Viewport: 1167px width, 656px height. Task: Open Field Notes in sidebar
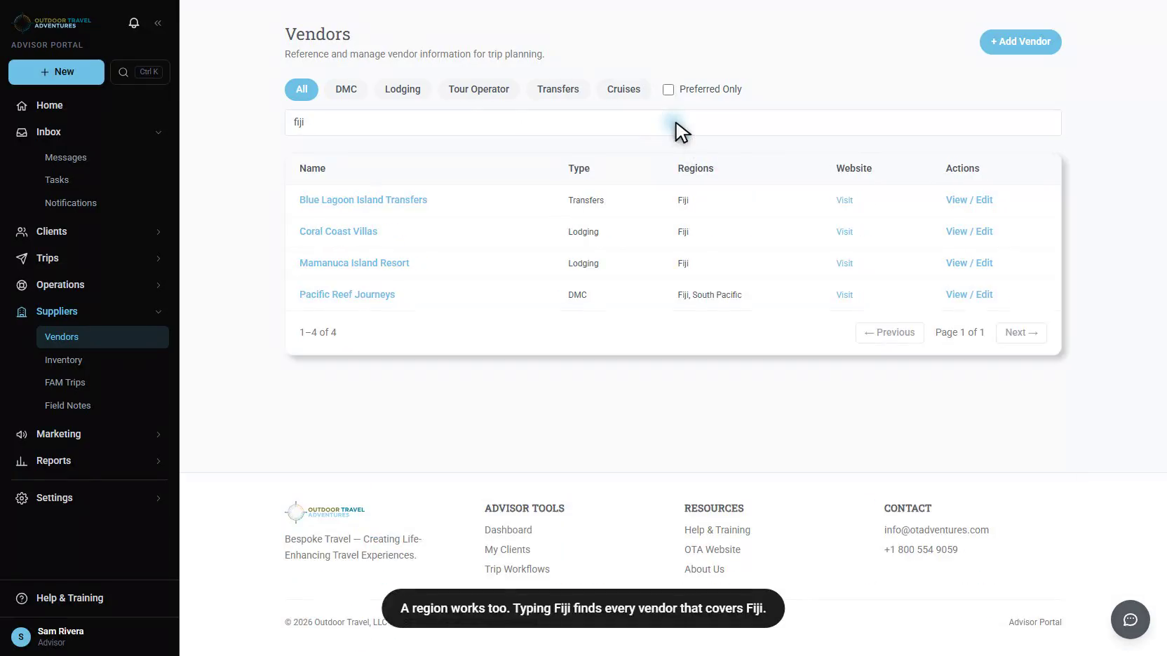[68, 406]
